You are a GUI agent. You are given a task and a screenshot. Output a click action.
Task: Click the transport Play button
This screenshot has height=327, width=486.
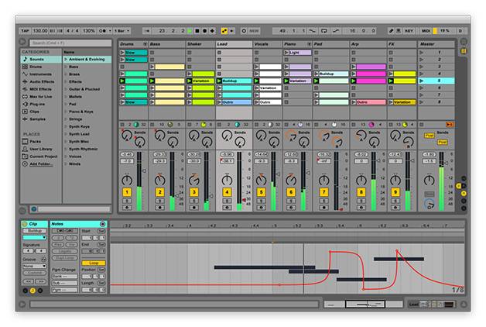point(189,30)
